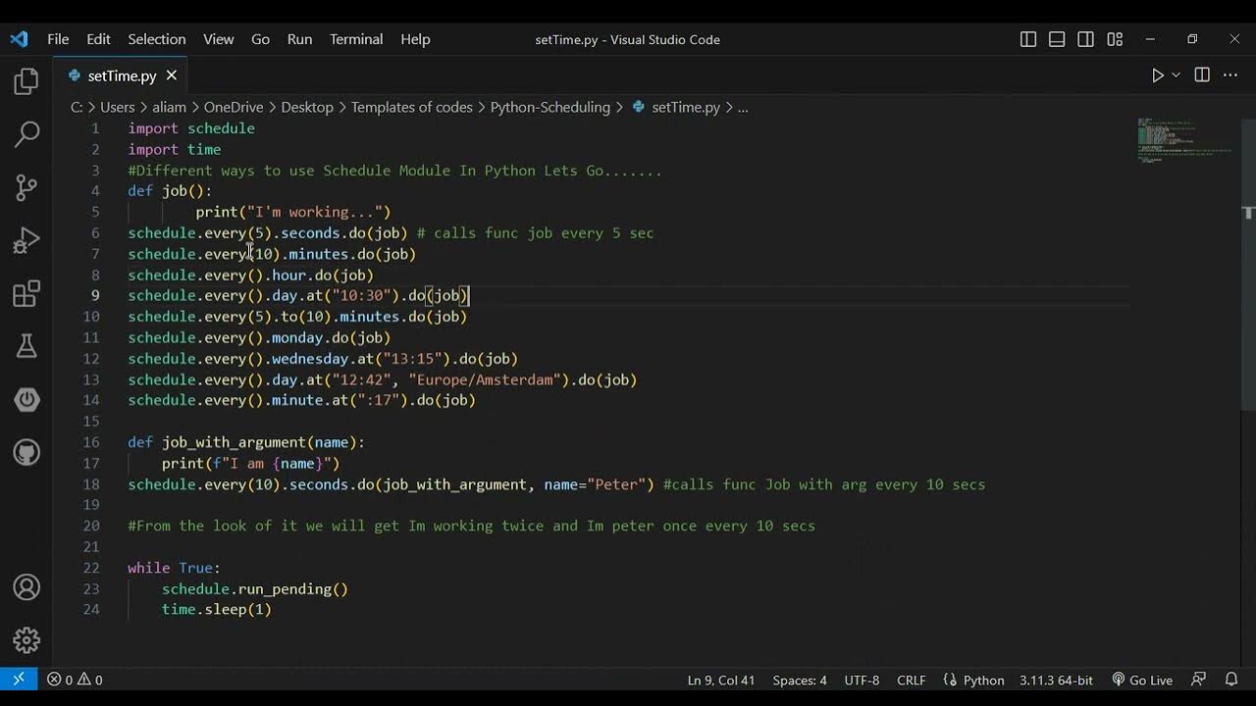Viewport: 1256px width, 706px height.
Task: Click the 'def job_with_argument(name):' line
Action: click(246, 442)
